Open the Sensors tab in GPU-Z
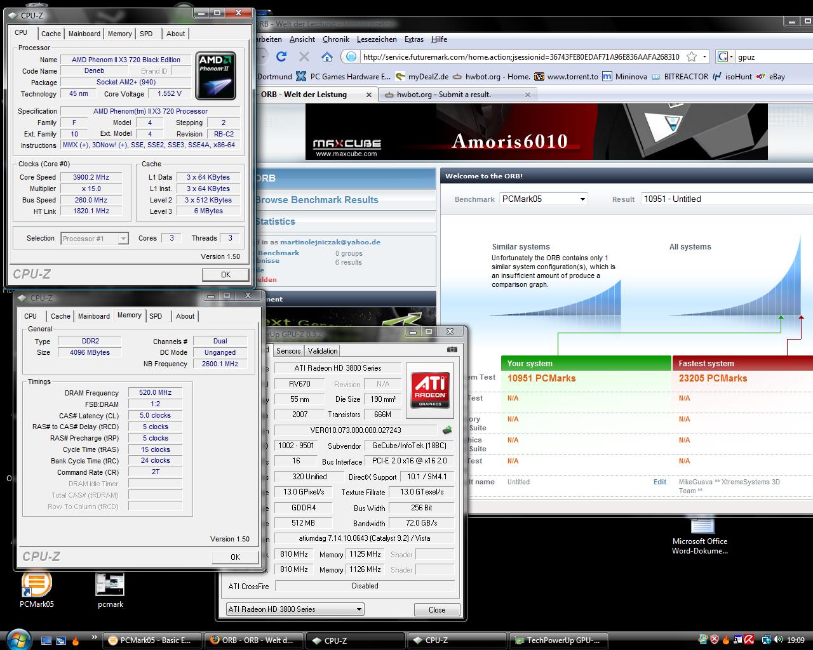 288,350
